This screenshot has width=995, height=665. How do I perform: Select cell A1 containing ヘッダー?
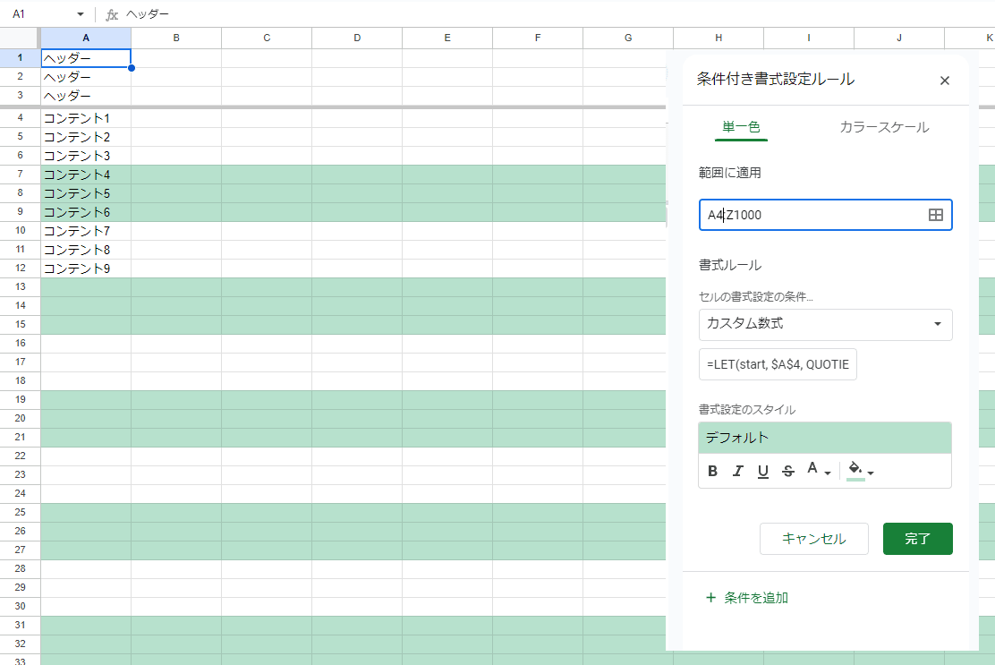pyautogui.click(x=86, y=57)
